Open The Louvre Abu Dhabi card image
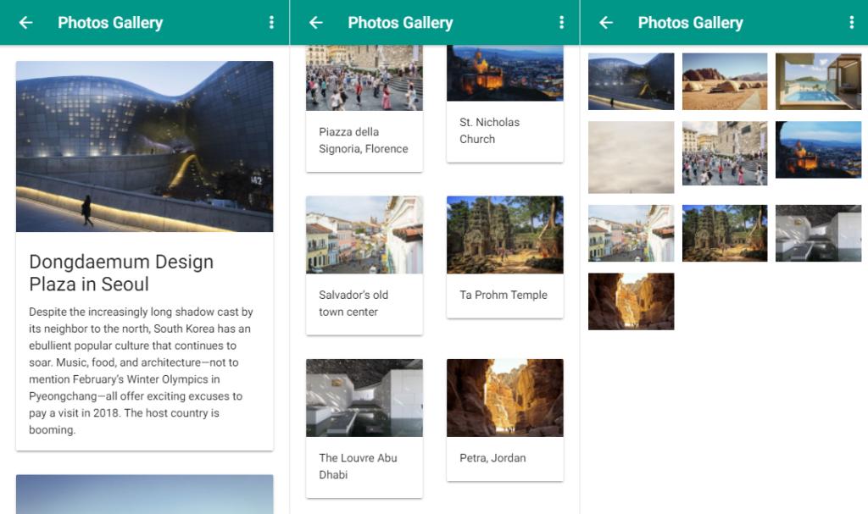The width and height of the screenshot is (868, 514). pos(364,398)
